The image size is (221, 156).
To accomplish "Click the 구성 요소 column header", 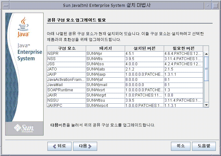I will click(67, 48).
